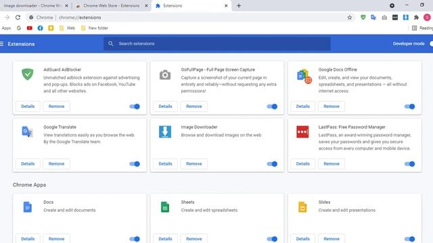Open Google Translate toolbar icon
Screen dimensions: 433x243
point(373,18)
